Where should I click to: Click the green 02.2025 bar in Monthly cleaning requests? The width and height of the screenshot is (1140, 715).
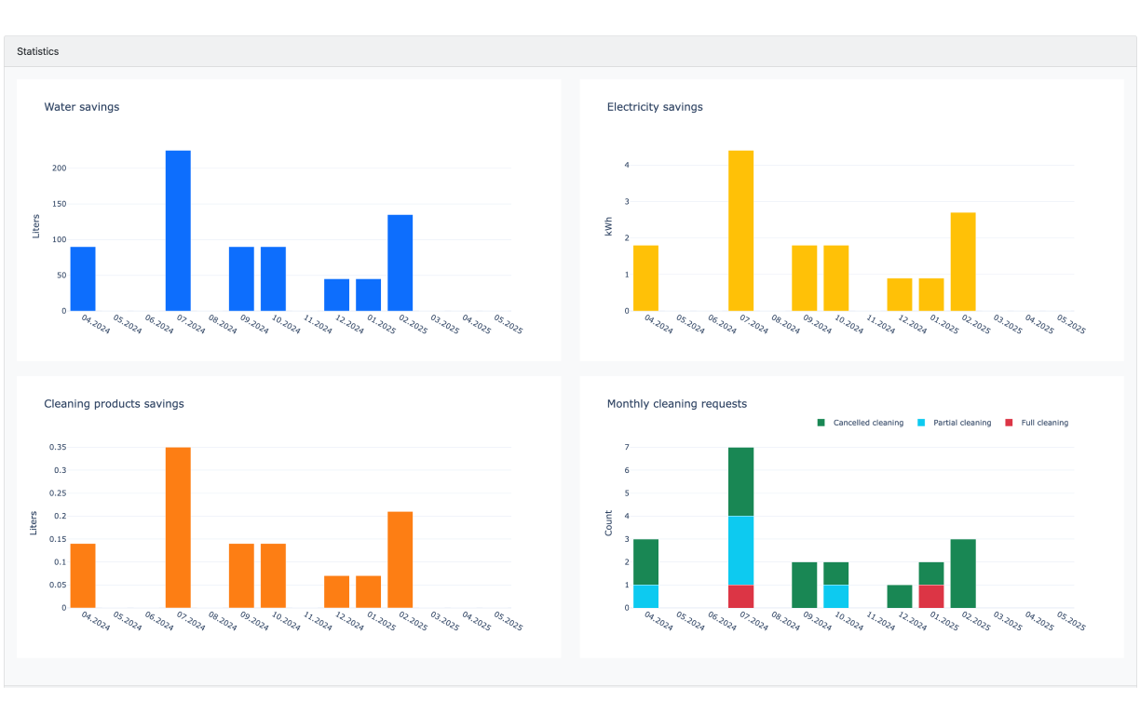(962, 573)
